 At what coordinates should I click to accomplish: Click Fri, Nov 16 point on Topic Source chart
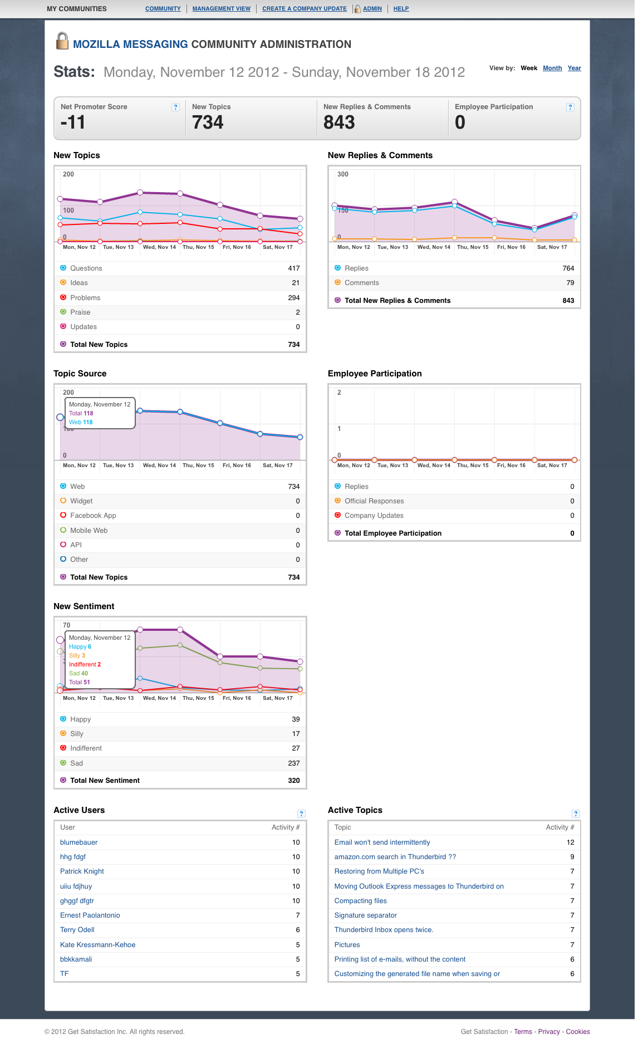tap(220, 423)
